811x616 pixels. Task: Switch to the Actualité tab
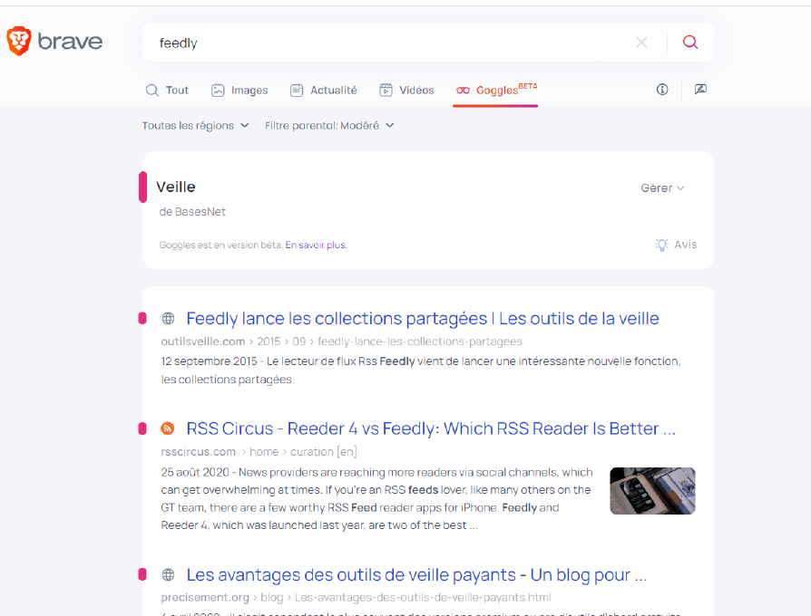coord(323,91)
